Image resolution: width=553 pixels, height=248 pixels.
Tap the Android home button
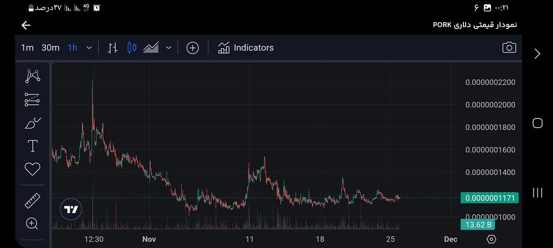[x=537, y=123]
